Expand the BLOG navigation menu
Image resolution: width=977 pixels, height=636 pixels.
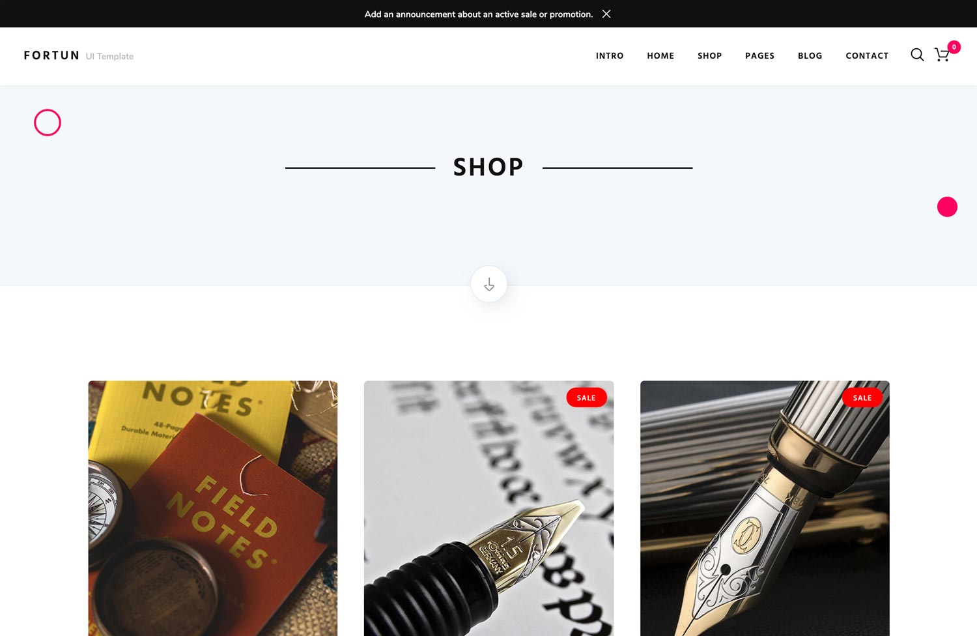click(x=810, y=56)
